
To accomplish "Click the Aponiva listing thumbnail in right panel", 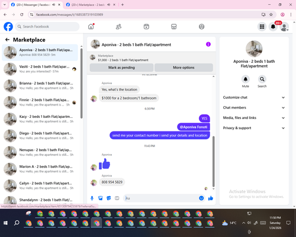I will click(x=254, y=49).
